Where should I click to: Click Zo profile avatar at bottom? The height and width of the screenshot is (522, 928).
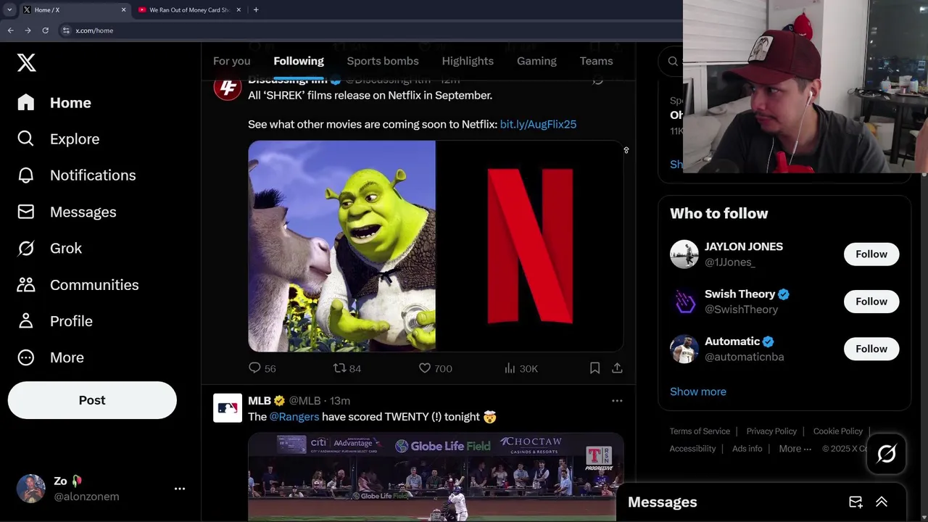(x=31, y=489)
